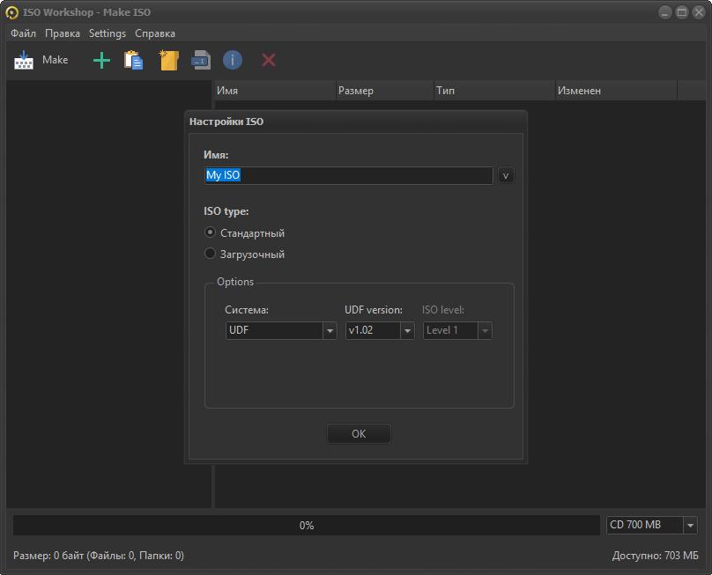Click the Rename toolbar icon
The height and width of the screenshot is (575, 712).
201,60
